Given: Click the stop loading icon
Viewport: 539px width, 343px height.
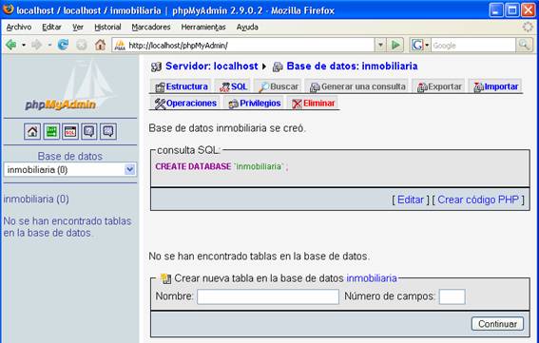Looking at the screenshot, I should click(x=82, y=45).
